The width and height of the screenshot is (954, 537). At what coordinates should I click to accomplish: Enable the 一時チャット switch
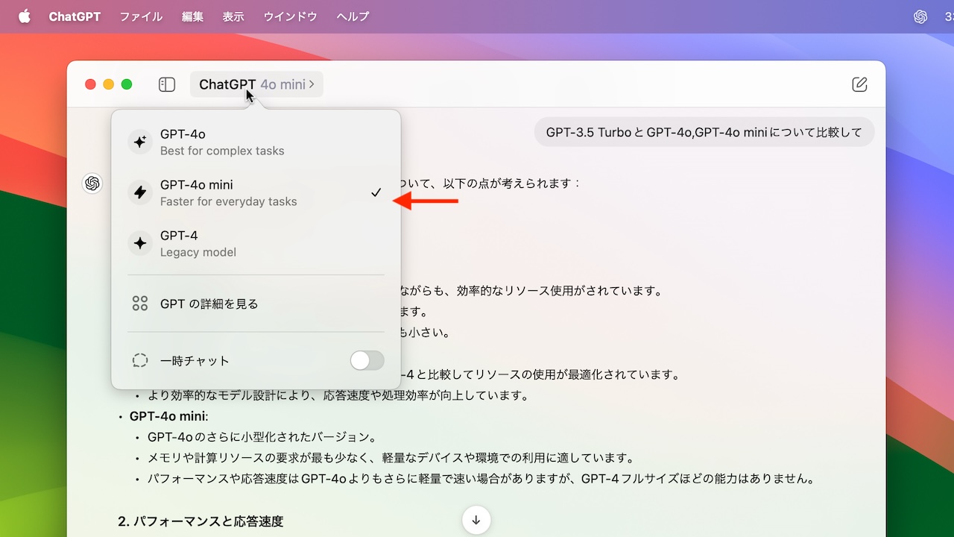pyautogui.click(x=367, y=360)
